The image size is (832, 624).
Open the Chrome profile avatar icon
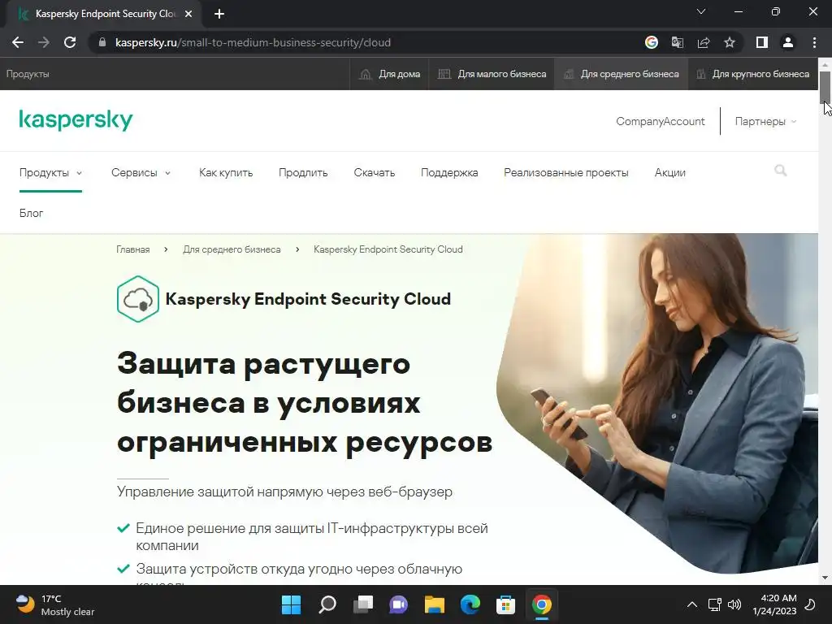(x=788, y=42)
